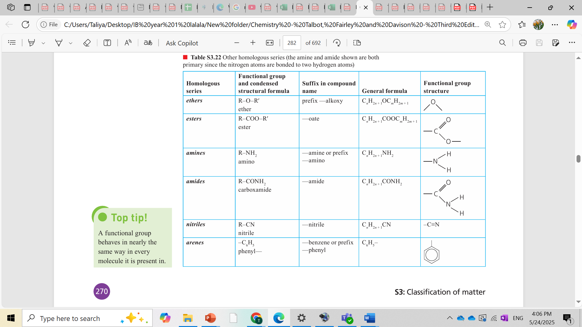Image resolution: width=582 pixels, height=327 pixels.
Task: Open the Favorites list
Action: [522, 25]
